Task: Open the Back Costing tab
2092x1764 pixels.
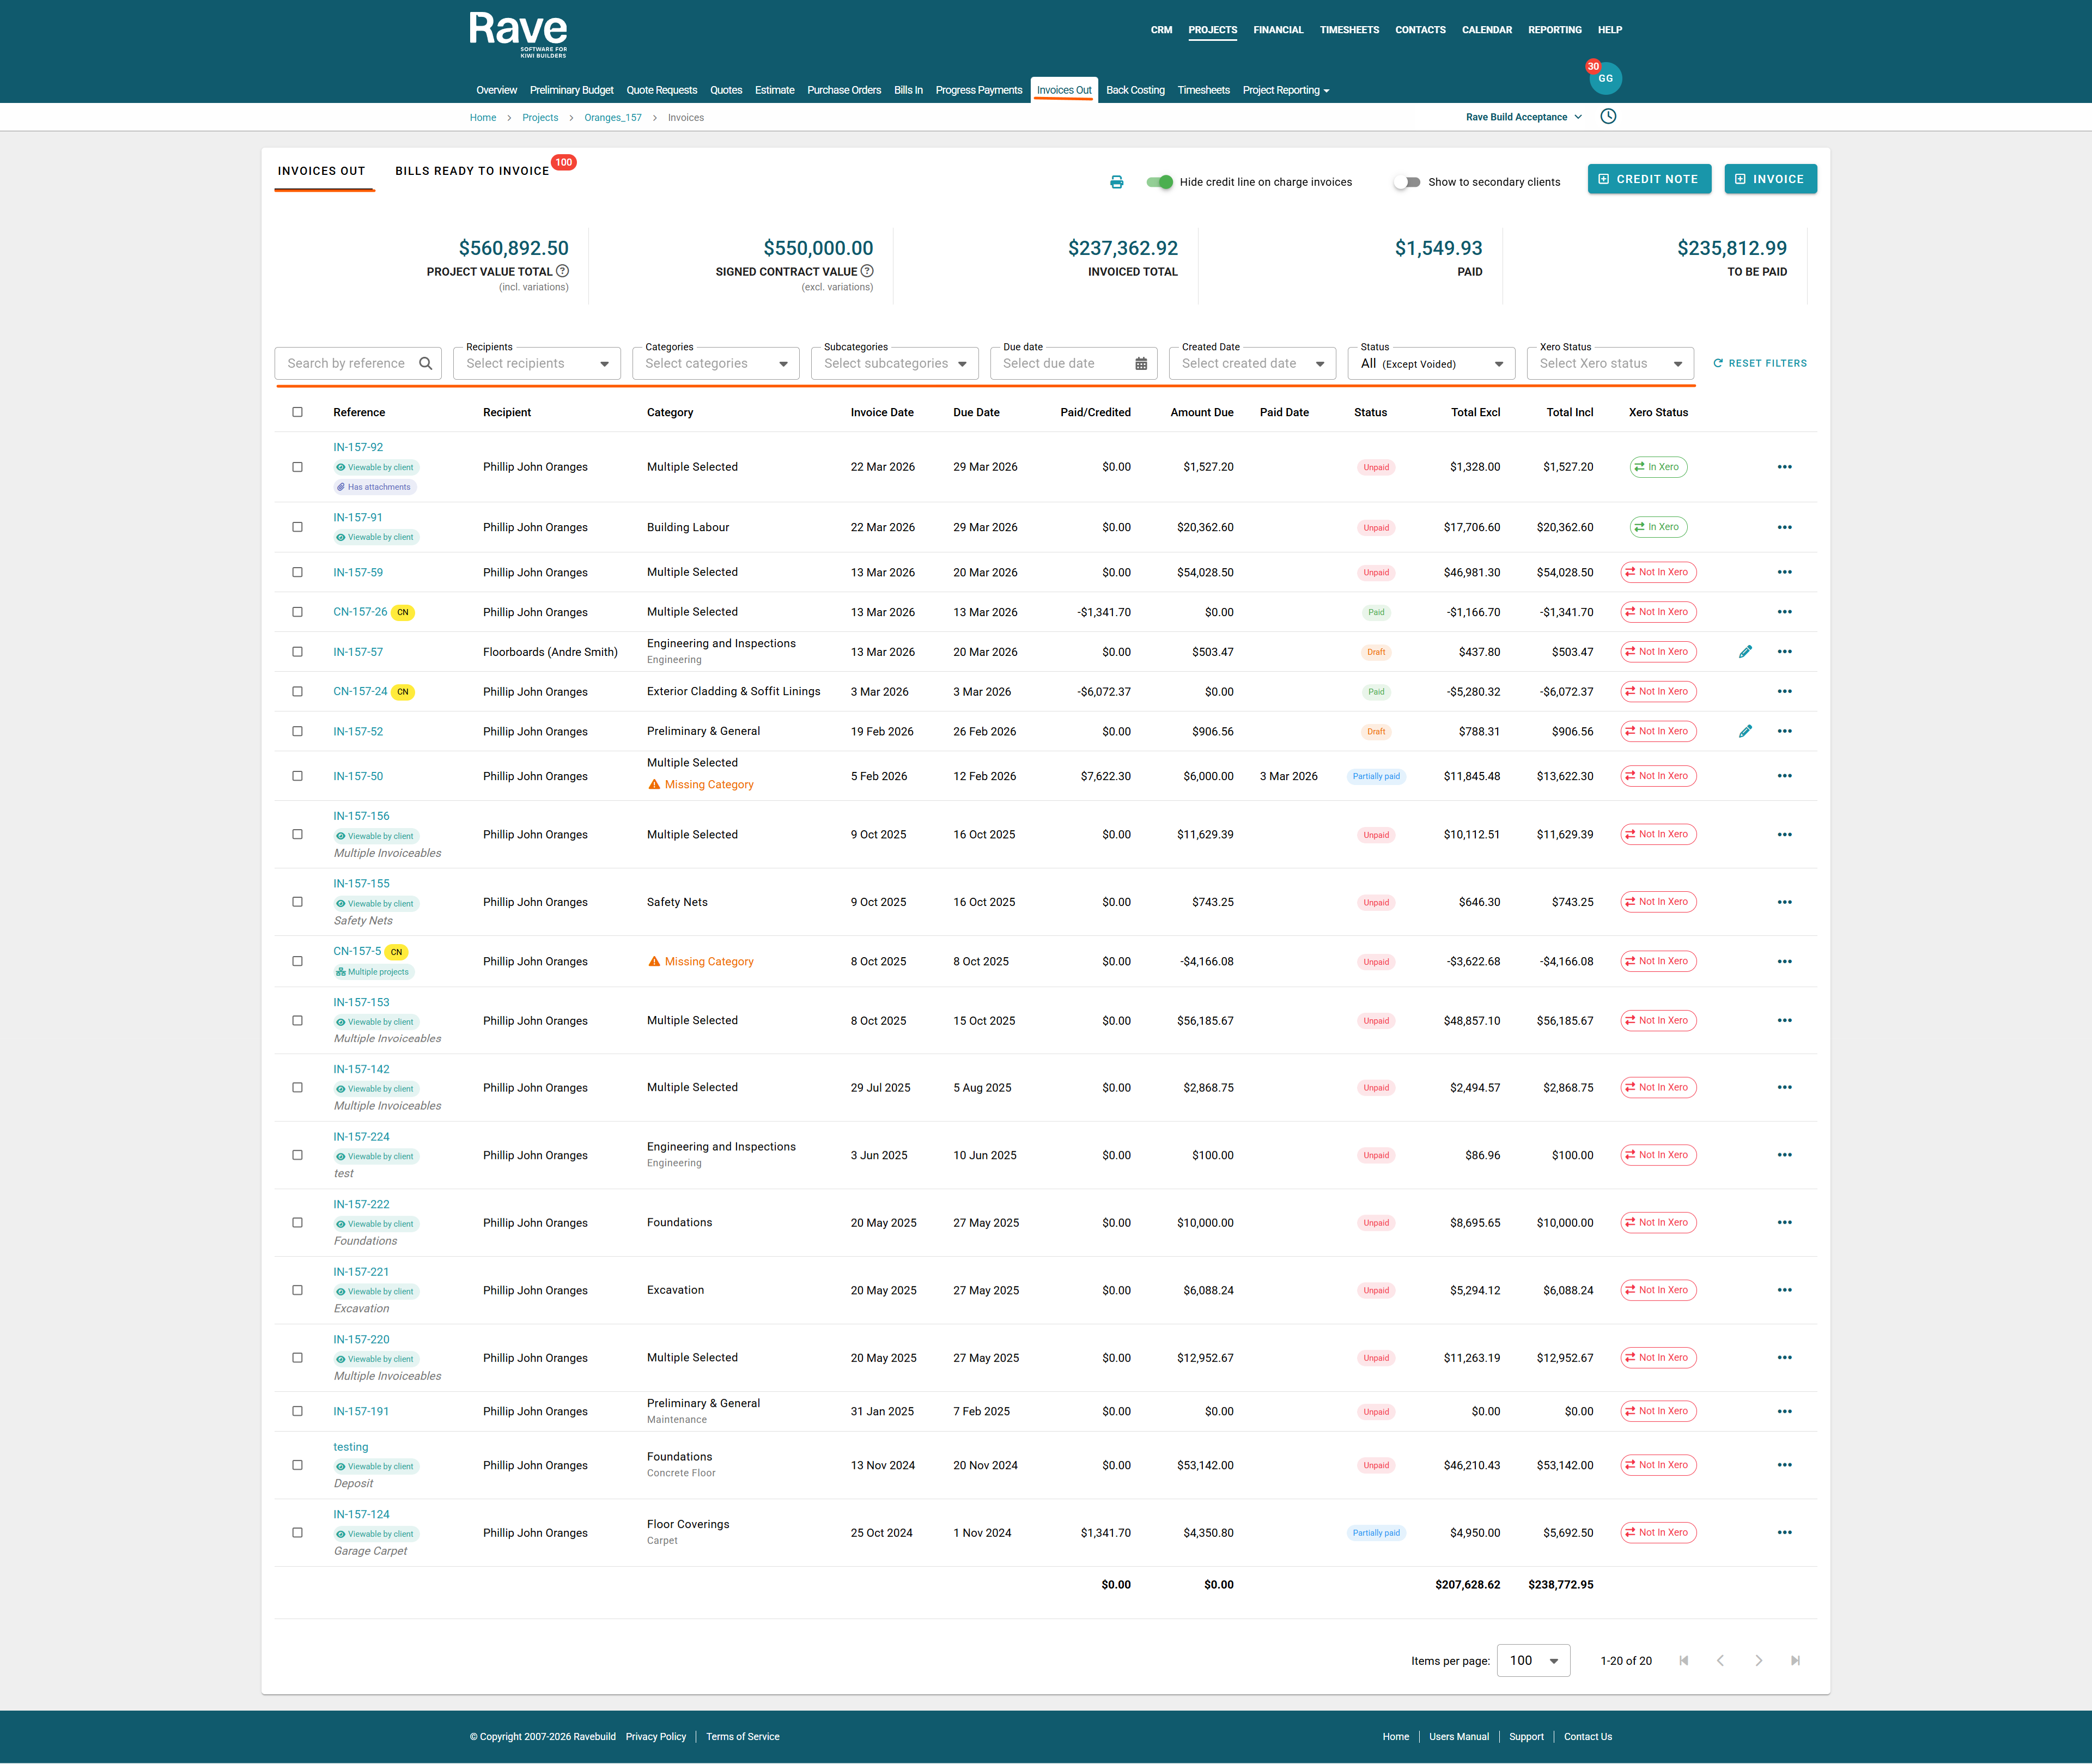Action: pos(1135,90)
